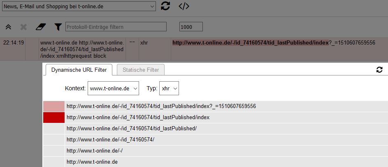The image size is (388, 167).
Task: Click the max entries field showing 1000
Action: pyautogui.click(x=191, y=27)
